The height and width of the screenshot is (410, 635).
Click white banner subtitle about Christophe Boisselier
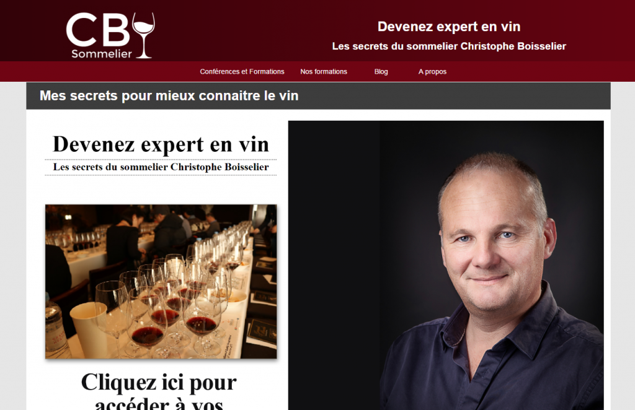pos(449,46)
